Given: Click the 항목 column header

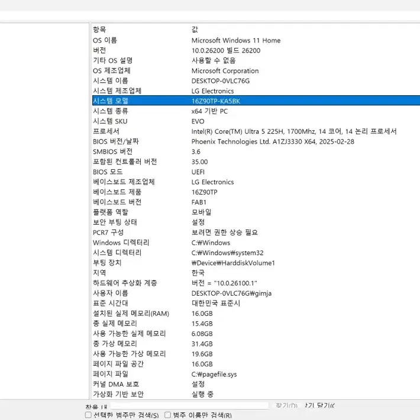Looking at the screenshot, I should (99, 30).
